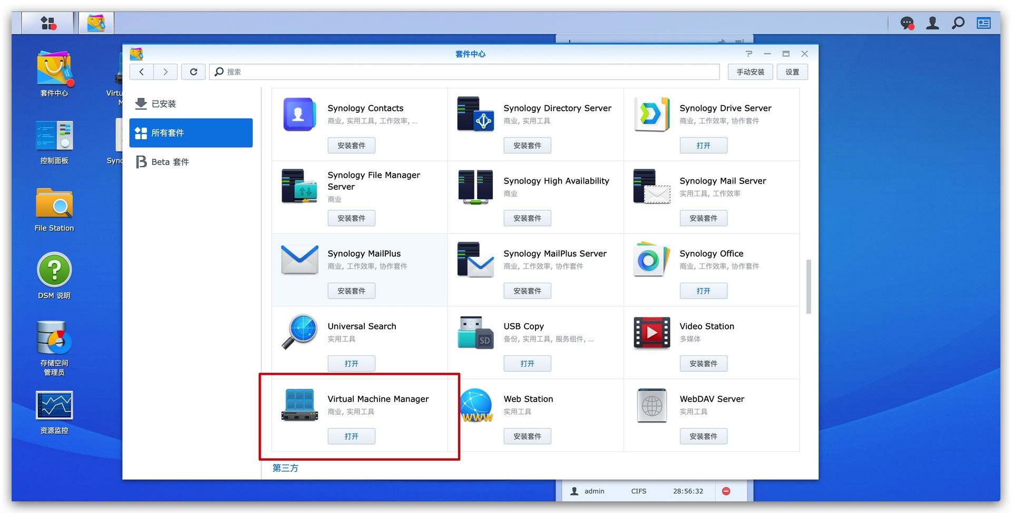Open File Station desktop icon

[54, 209]
